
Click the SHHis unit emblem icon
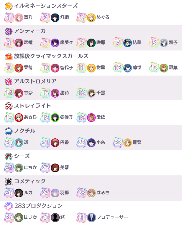point(8,156)
